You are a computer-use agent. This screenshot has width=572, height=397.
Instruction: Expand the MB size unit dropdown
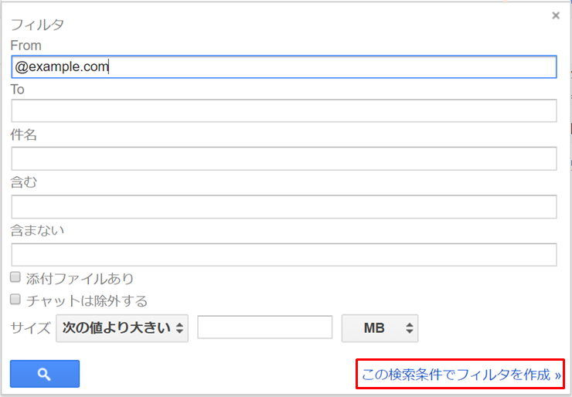(380, 327)
